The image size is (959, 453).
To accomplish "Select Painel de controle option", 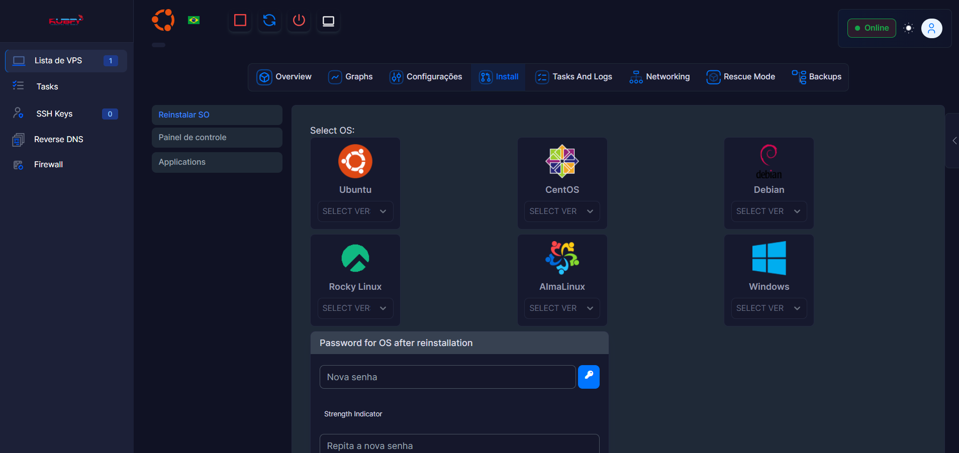I will (217, 138).
